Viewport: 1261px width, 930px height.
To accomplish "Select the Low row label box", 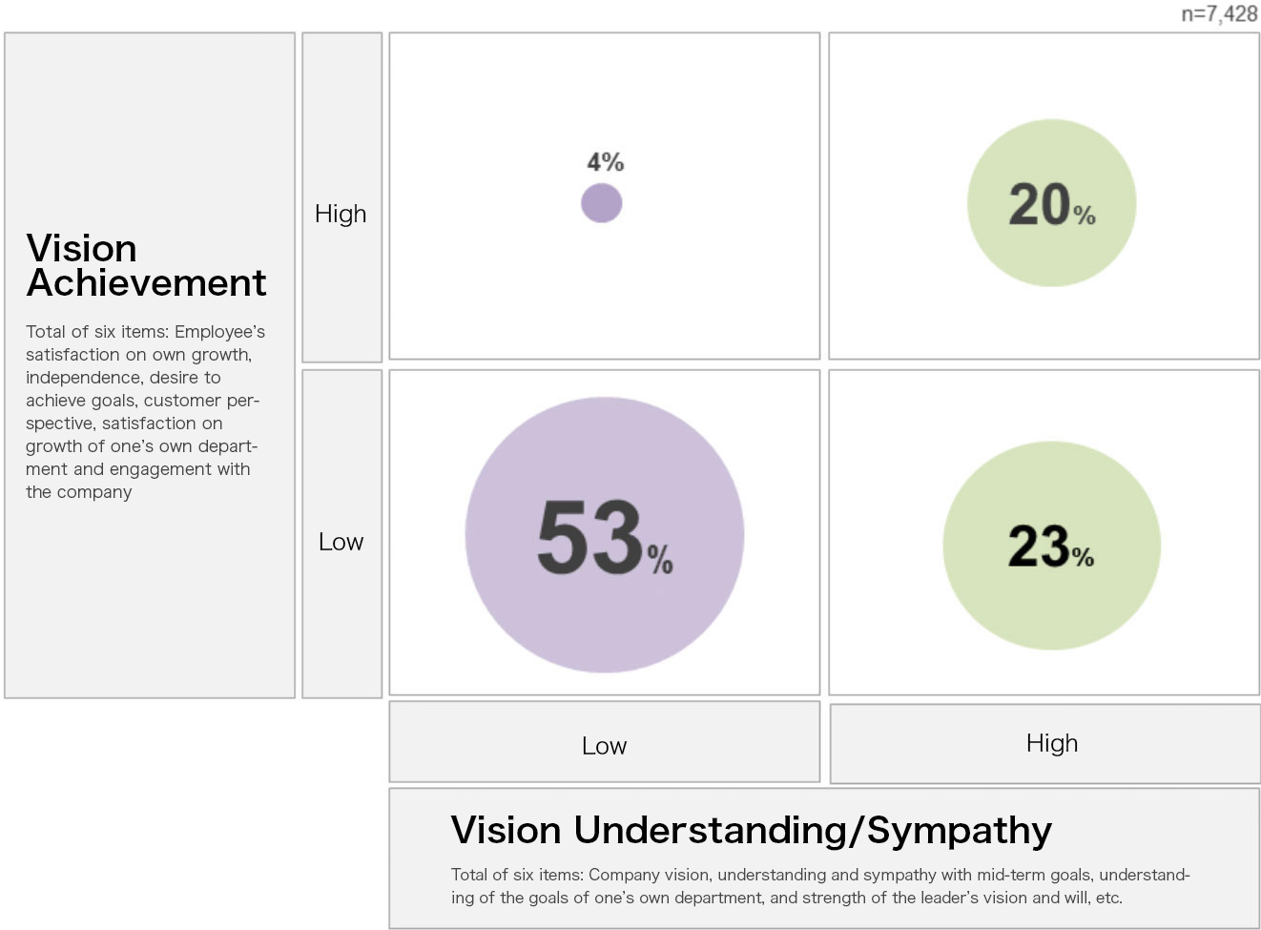I will coord(341,534).
